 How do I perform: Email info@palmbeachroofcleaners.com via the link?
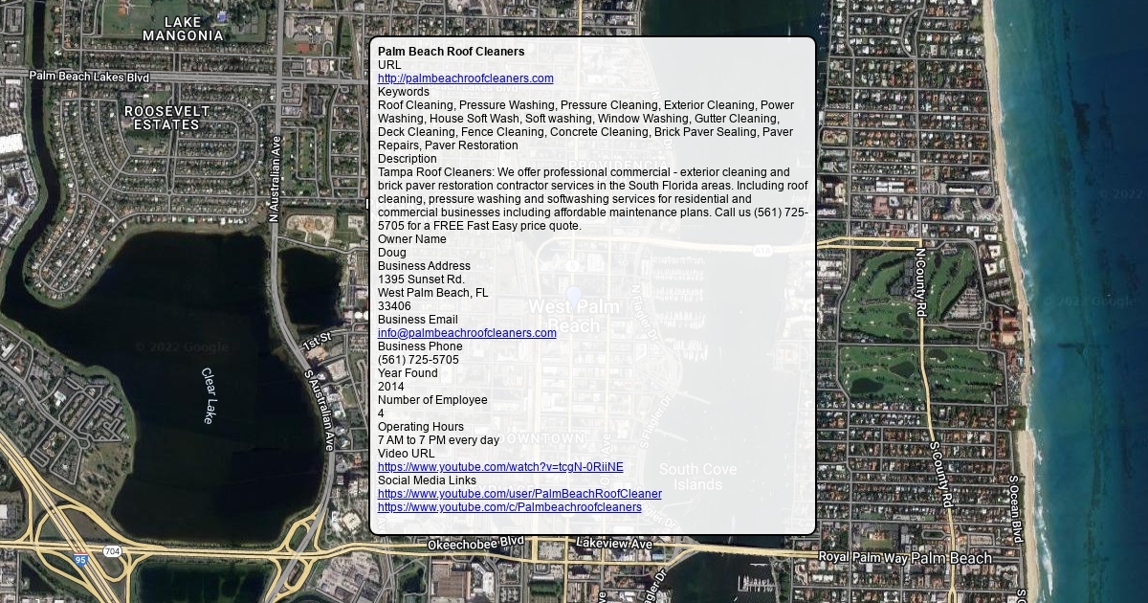click(x=467, y=333)
